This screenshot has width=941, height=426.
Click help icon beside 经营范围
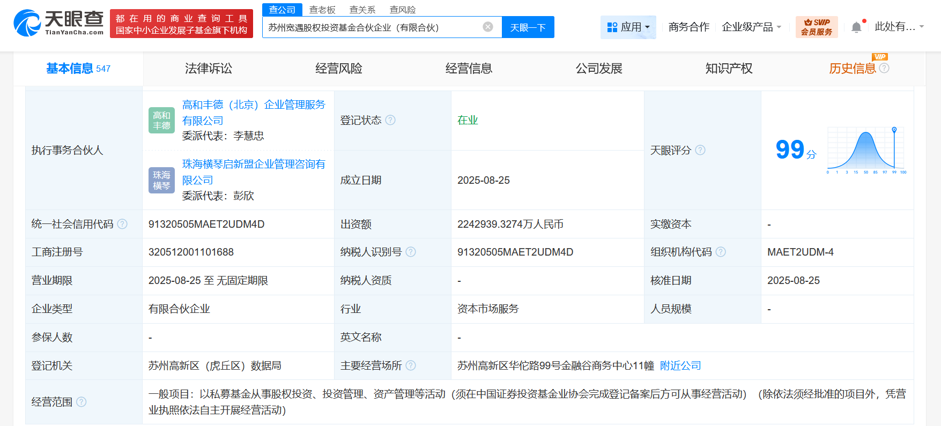(81, 402)
